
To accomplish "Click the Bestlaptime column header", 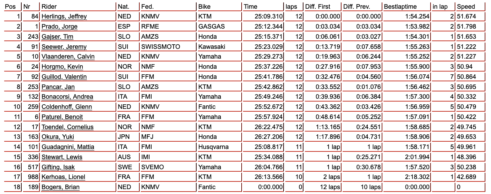I will (400, 7).
